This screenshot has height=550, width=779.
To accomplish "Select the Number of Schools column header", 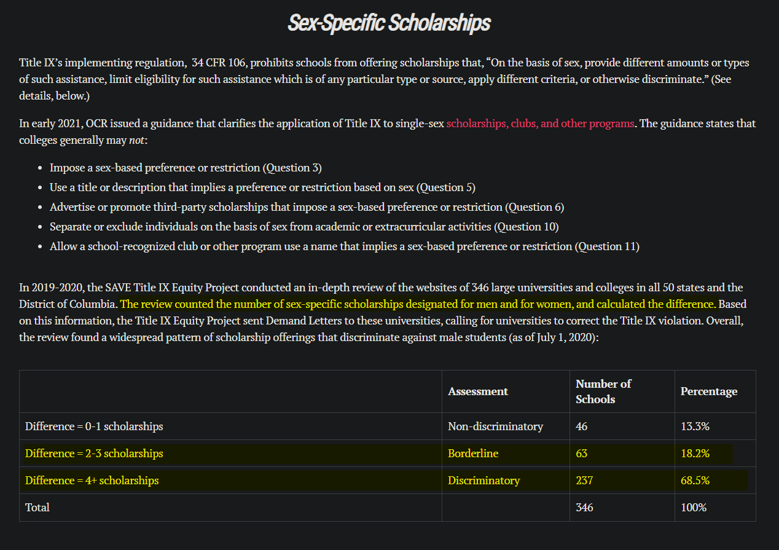I will tap(603, 391).
